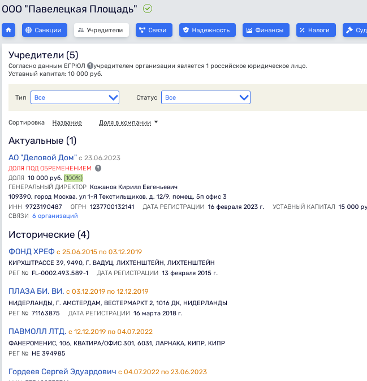Screen dimensions: 367x381
Task: Open ФОНД ХРЕФ founder page
Action: tap(32, 251)
